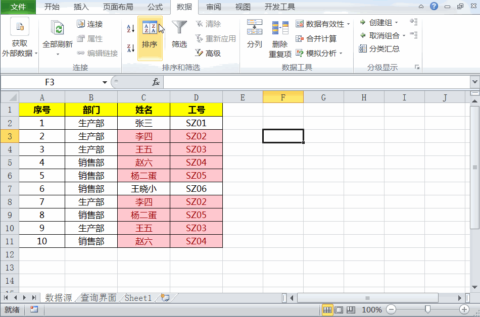Go to the last sheet tab navigation arrow
480x317 pixels.
point(34,297)
